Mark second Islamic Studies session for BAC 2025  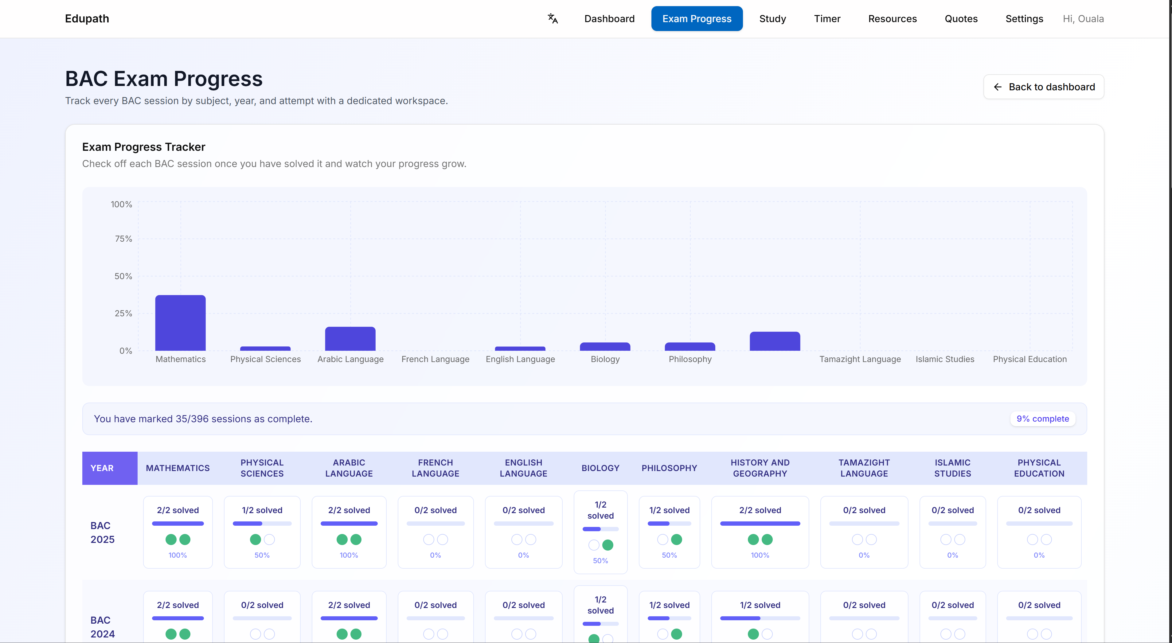coord(959,540)
